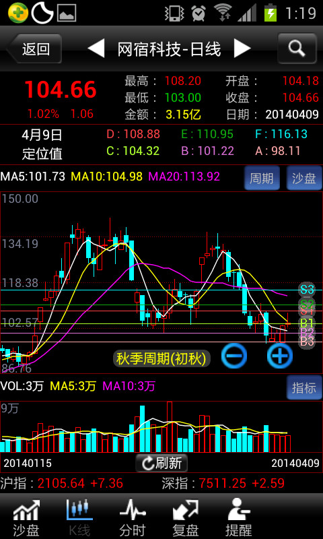
Task: Tap the battery charging icon
Action: click(x=271, y=13)
